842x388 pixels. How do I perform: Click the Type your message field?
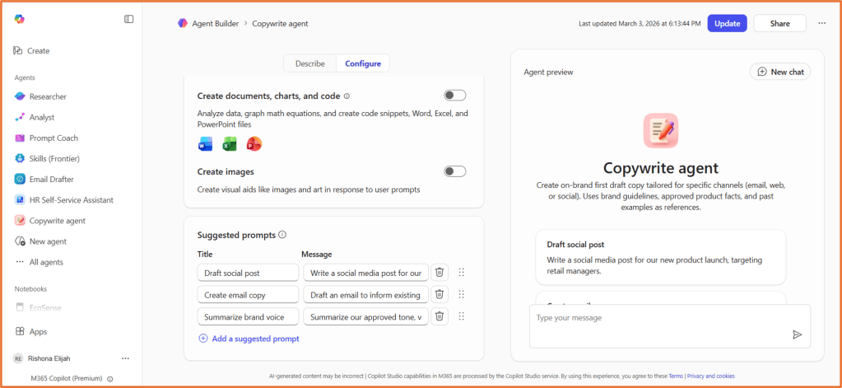(658, 318)
